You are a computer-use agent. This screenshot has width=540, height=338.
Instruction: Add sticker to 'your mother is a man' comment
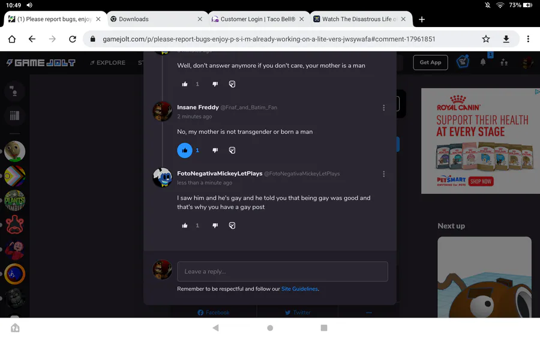[232, 84]
